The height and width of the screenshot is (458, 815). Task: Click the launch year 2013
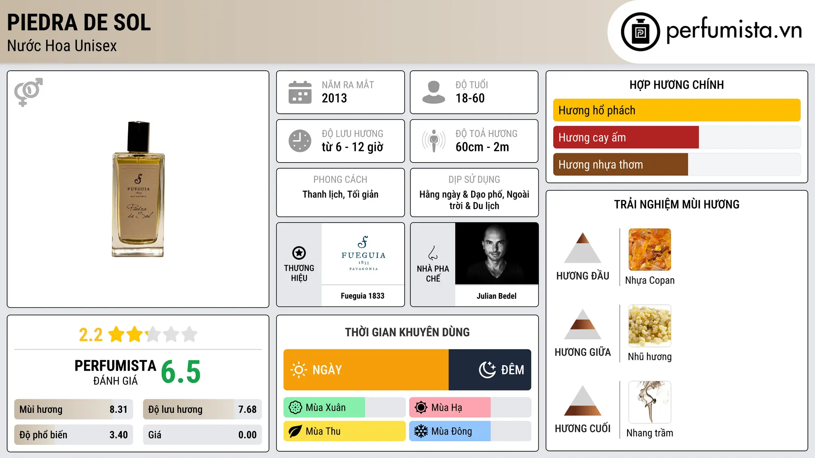point(334,98)
